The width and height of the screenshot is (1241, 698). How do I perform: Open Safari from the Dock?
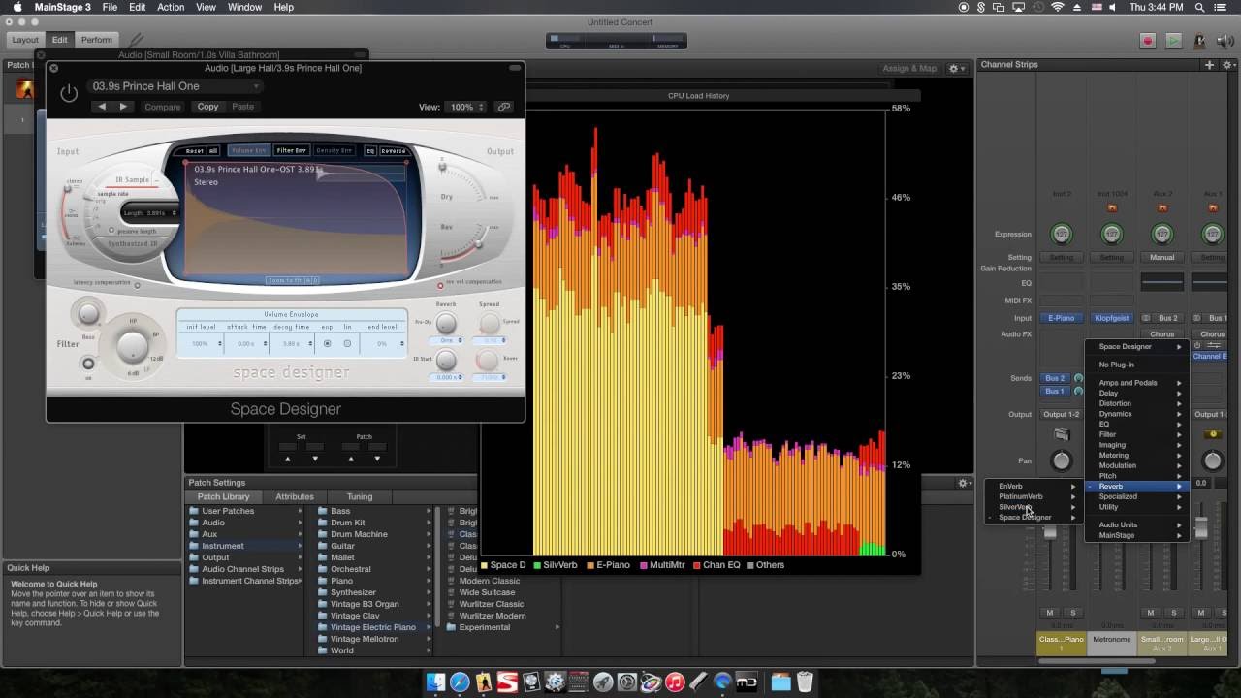(460, 682)
